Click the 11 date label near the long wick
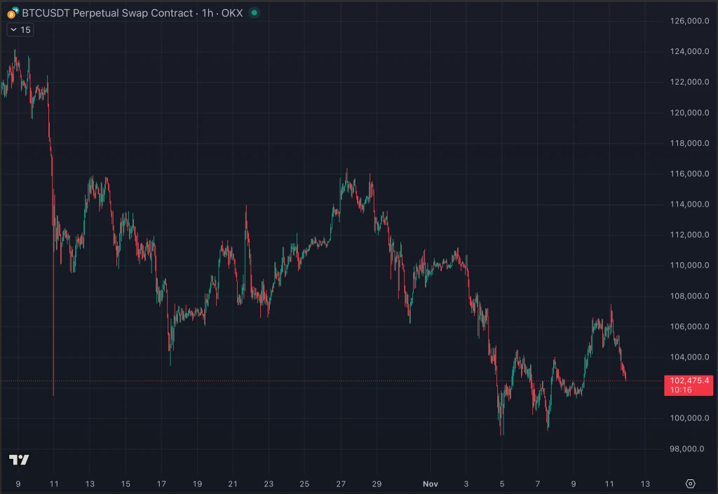 pyautogui.click(x=54, y=483)
